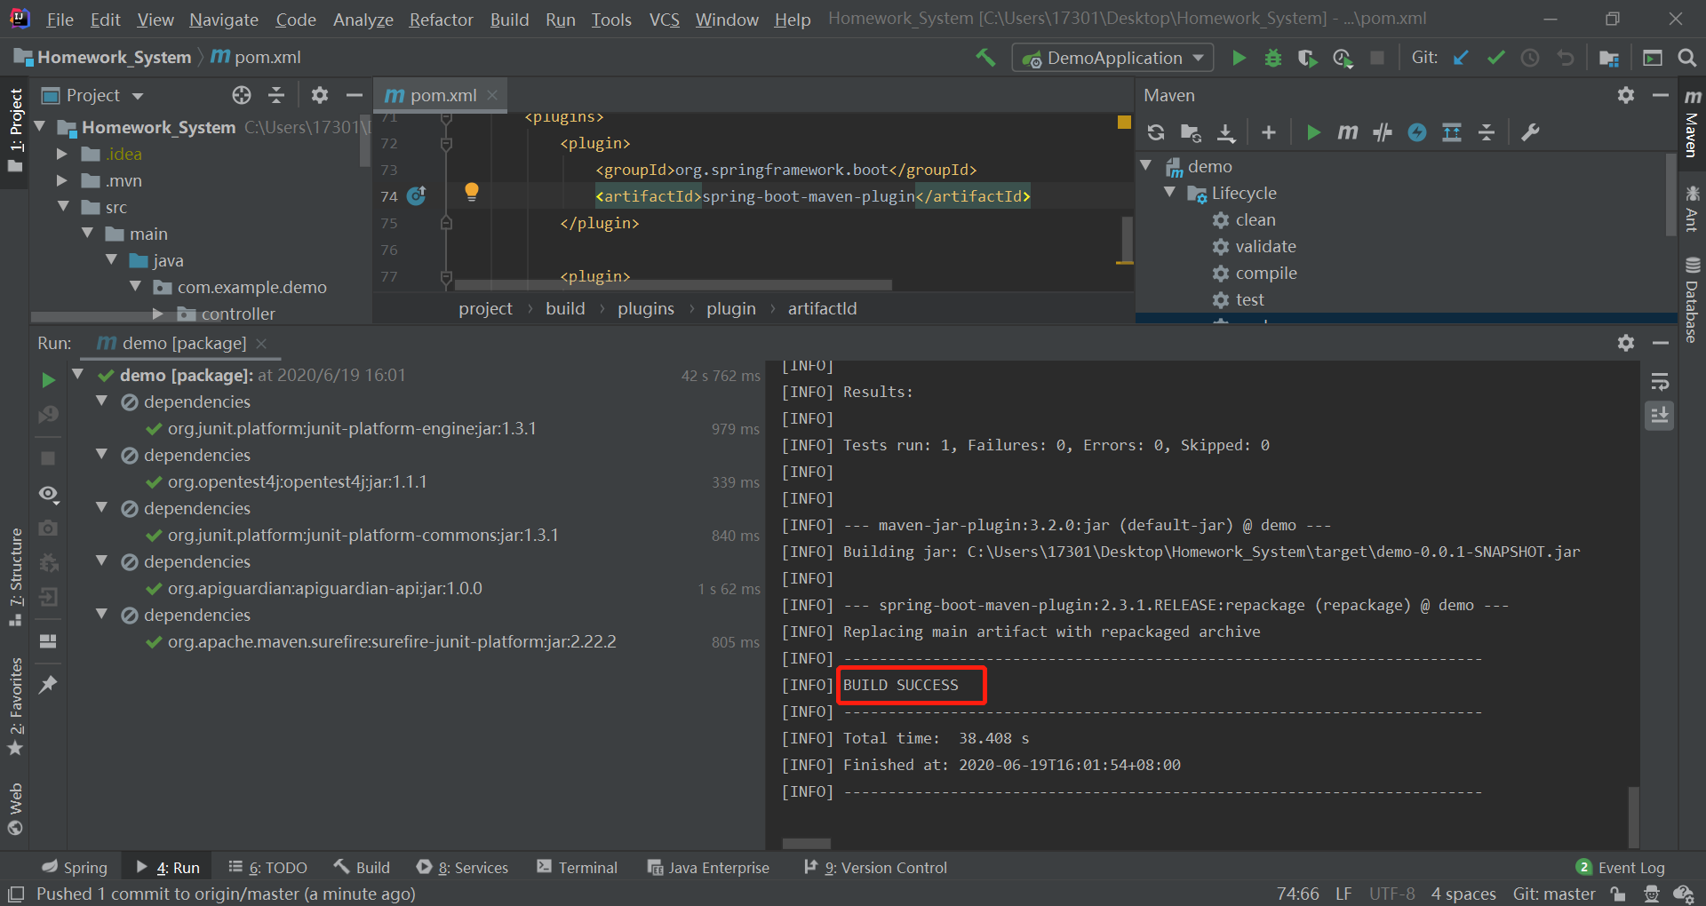The height and width of the screenshot is (906, 1706).
Task: Reload all Maven projects with refresh icon
Action: (1155, 131)
